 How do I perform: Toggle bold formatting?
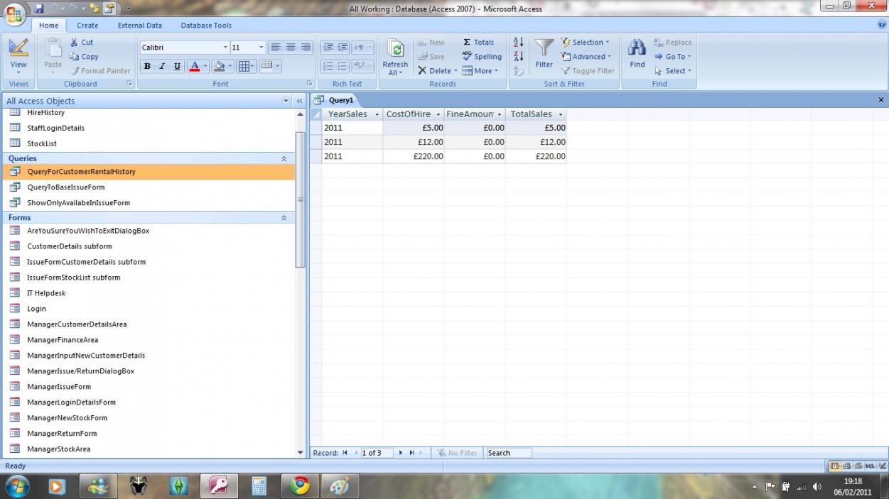[x=147, y=66]
